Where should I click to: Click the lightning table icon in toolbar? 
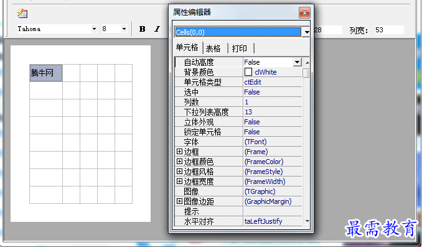click(22, 13)
